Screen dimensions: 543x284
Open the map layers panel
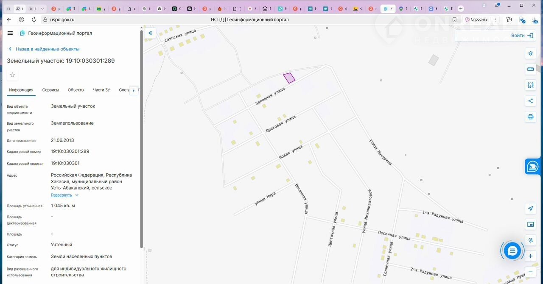(530, 53)
